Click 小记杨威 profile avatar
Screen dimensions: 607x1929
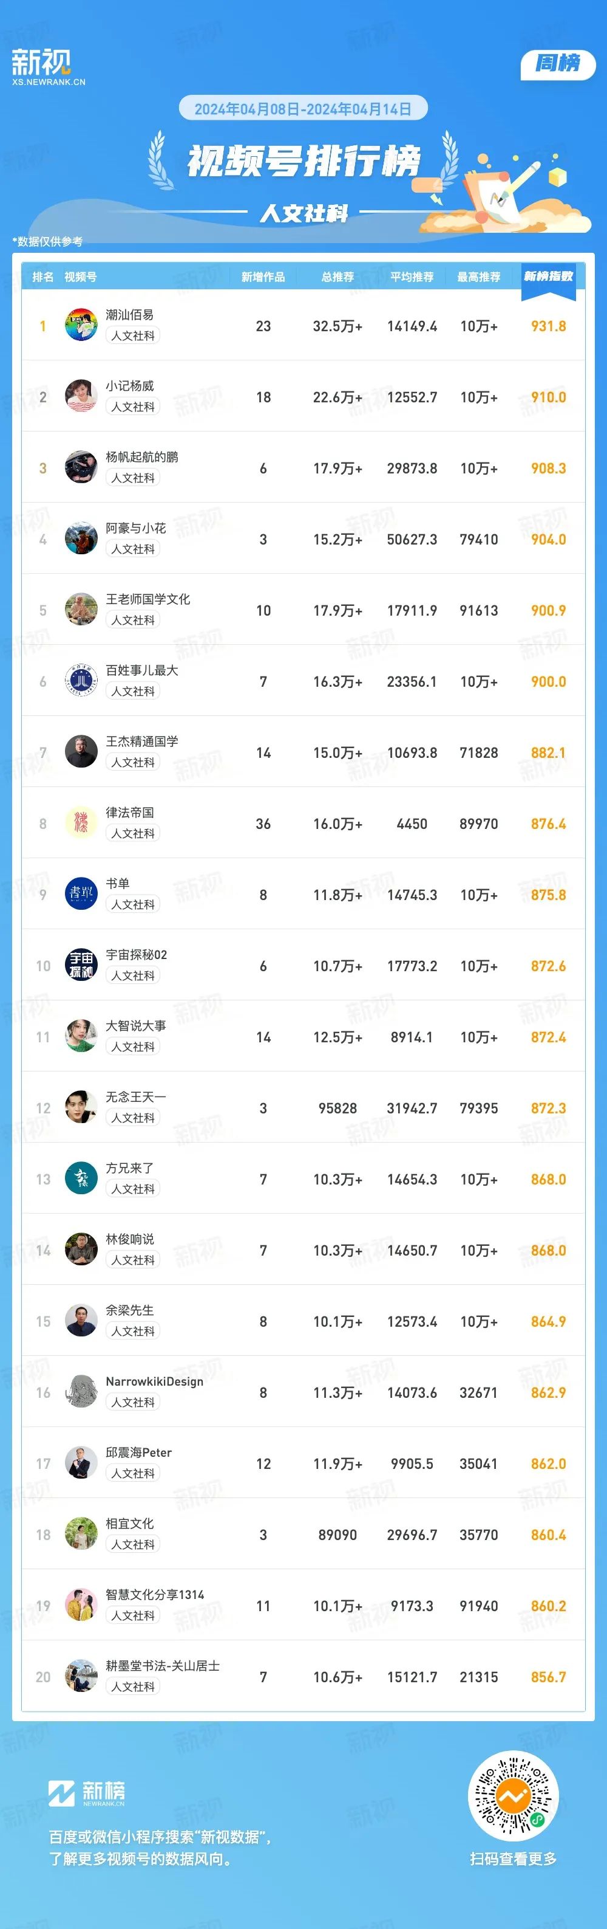click(81, 397)
